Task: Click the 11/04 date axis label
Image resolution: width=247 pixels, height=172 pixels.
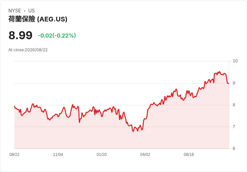Action: [58, 155]
